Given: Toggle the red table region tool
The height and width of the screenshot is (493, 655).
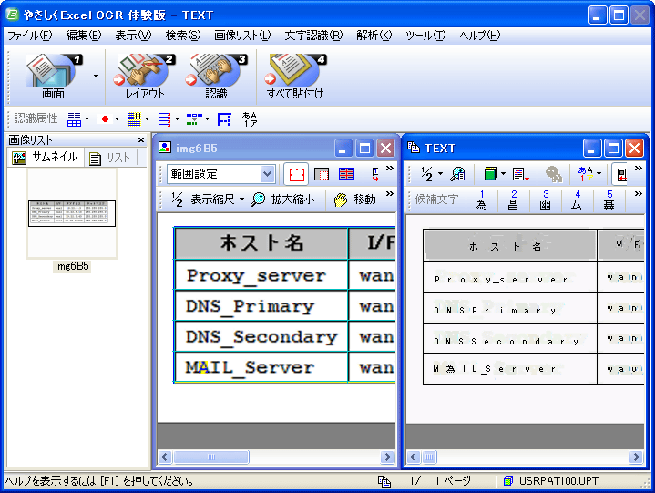Looking at the screenshot, I should click(x=346, y=174).
